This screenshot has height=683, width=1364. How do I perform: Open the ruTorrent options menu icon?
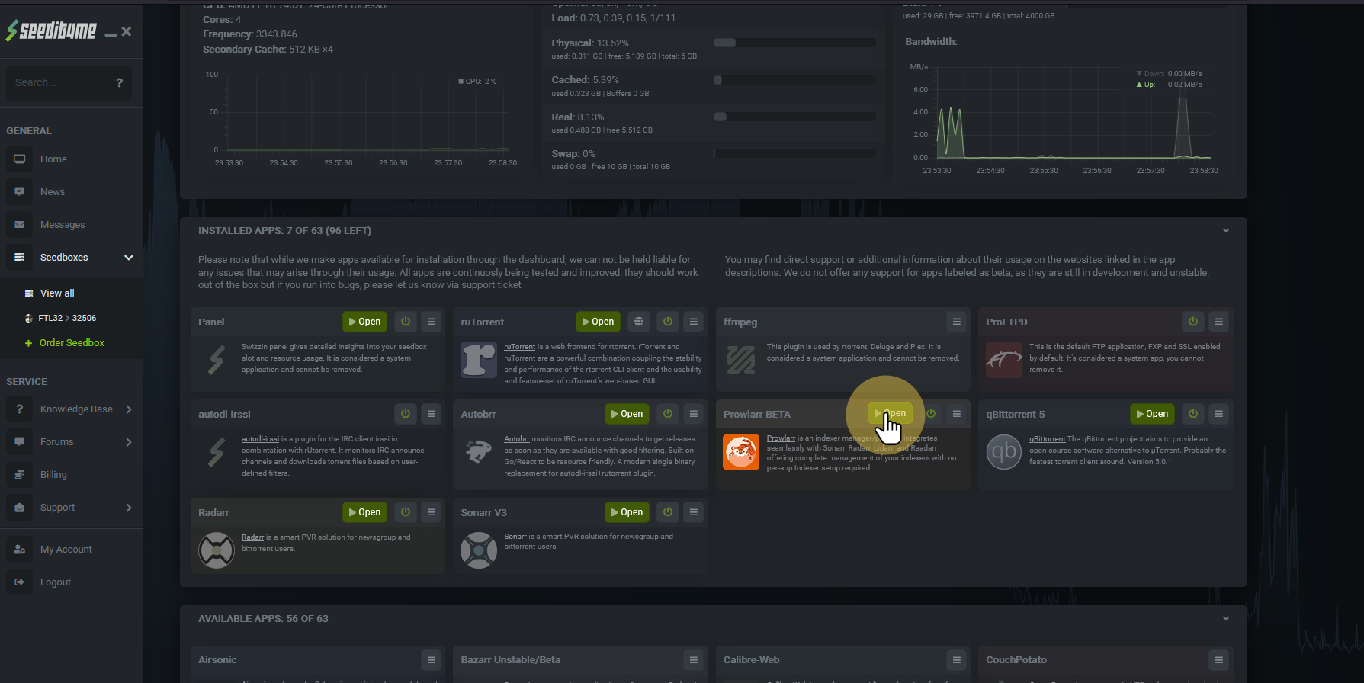point(694,322)
